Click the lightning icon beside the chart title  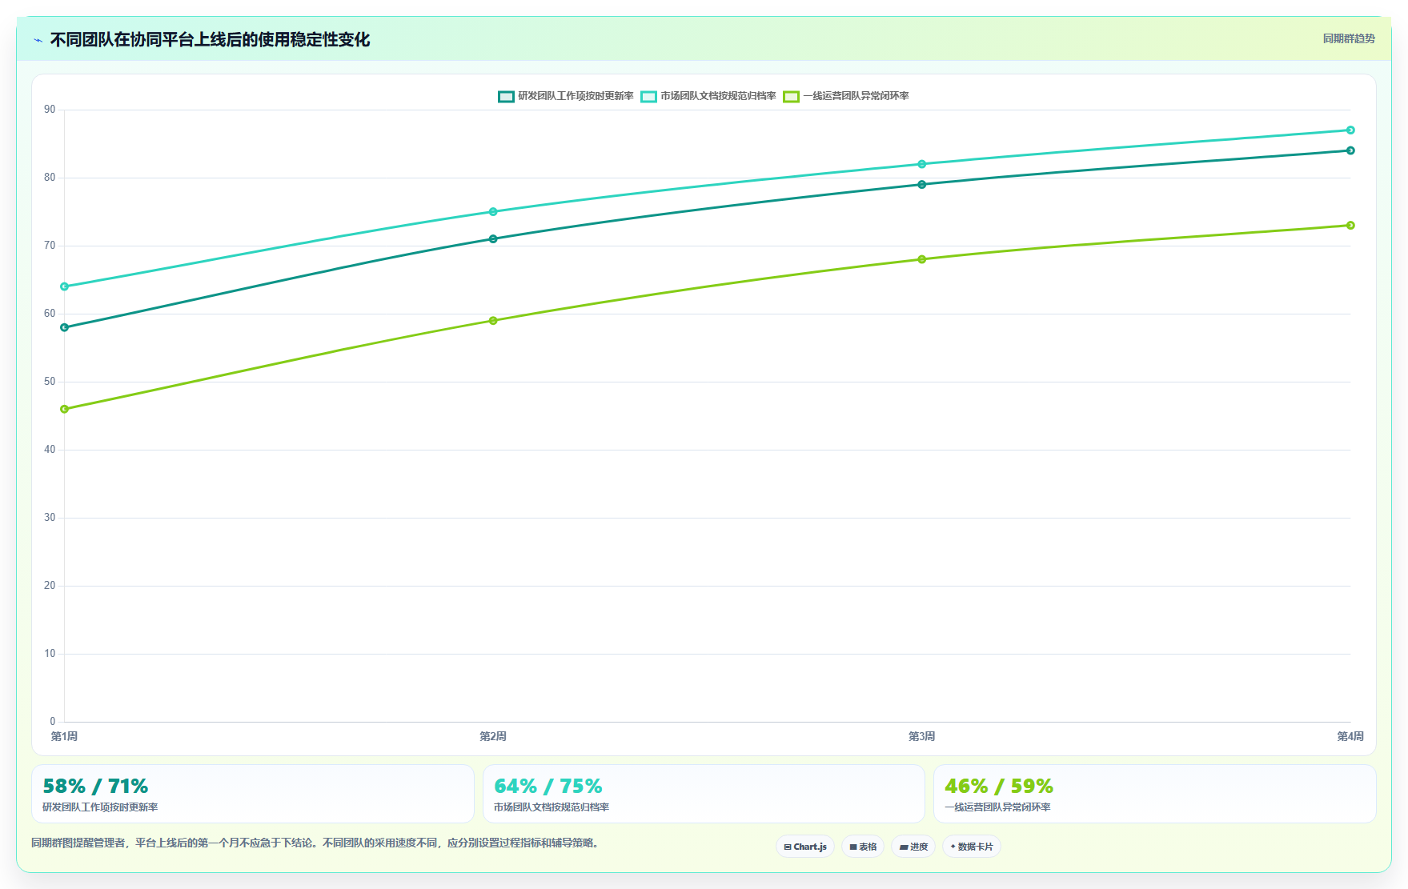38,40
